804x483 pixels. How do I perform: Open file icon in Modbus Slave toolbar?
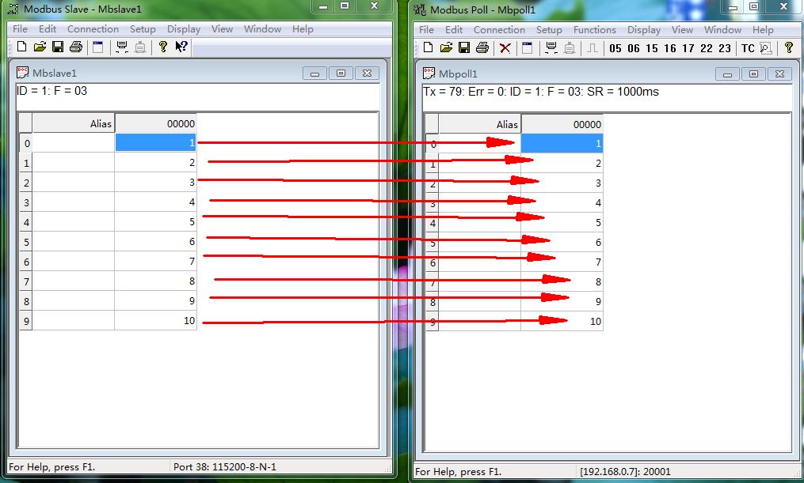point(40,47)
